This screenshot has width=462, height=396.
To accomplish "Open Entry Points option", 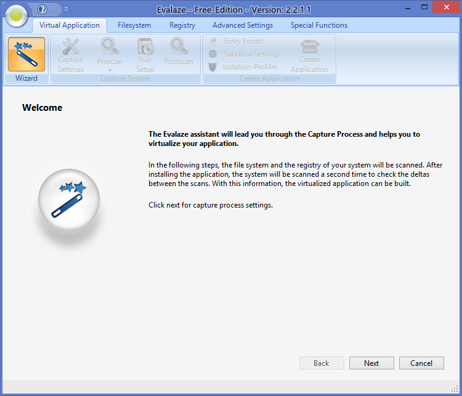I will pos(236,41).
